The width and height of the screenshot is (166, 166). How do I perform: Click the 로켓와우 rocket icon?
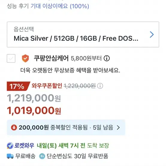click(10, 146)
